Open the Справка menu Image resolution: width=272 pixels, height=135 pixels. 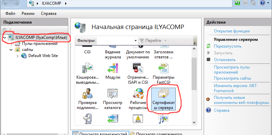49,13
